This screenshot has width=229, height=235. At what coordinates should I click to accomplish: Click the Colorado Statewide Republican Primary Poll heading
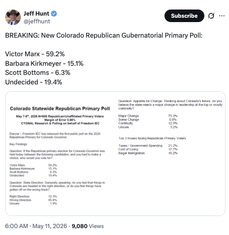[60, 109]
